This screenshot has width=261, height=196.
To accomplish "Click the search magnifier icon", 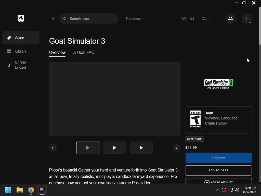I will pos(65,19).
